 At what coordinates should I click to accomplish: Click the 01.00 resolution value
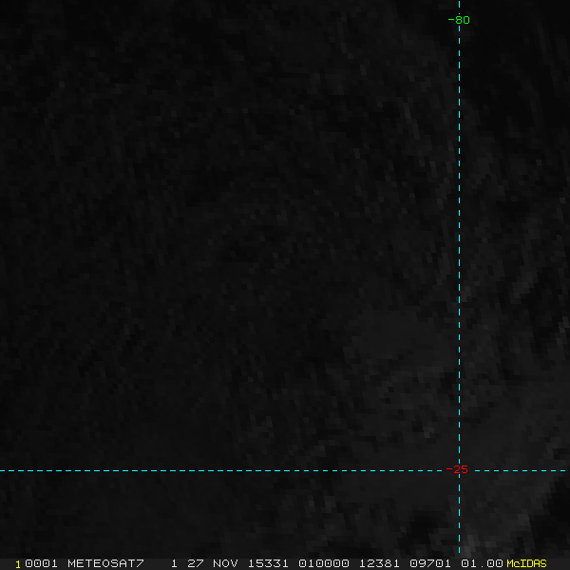(x=482, y=563)
